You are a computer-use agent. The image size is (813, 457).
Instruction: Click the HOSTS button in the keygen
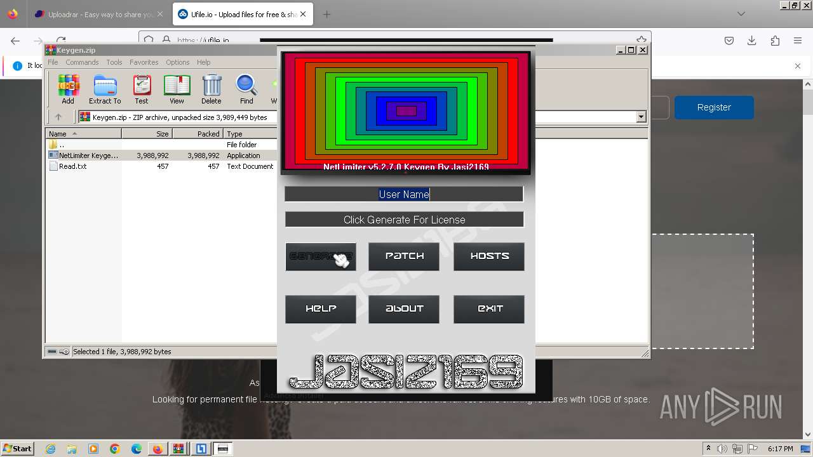[489, 256]
